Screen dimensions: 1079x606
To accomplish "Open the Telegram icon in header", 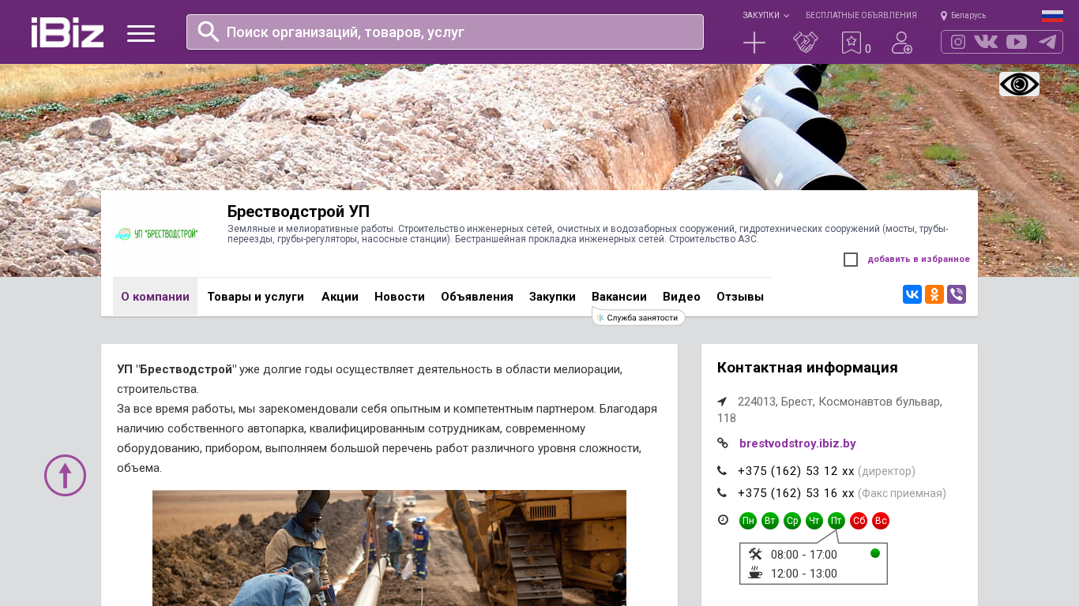I will (1047, 42).
